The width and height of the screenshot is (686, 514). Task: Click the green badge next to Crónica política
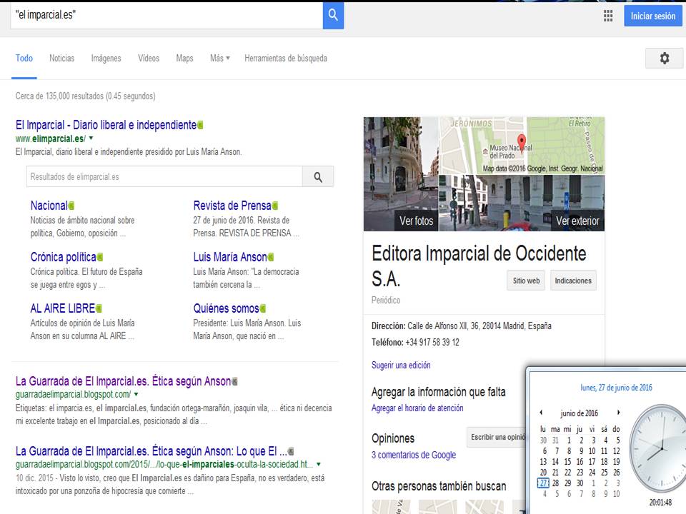100,257
